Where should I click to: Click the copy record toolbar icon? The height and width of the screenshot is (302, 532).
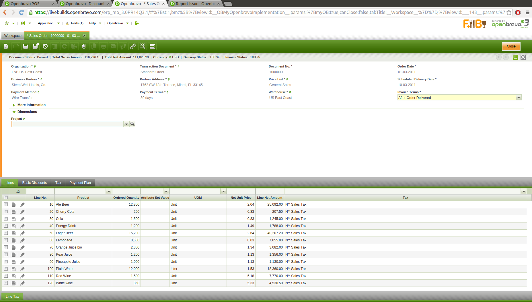click(94, 46)
